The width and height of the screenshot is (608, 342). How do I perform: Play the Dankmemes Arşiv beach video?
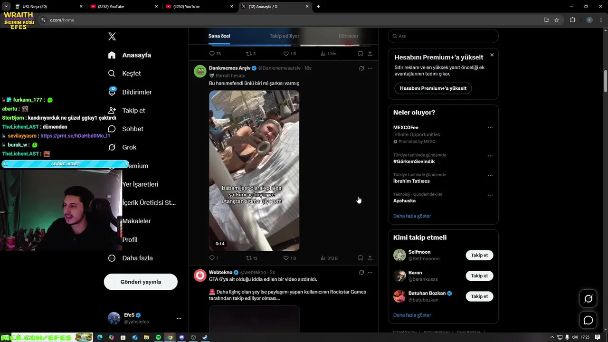tap(254, 171)
